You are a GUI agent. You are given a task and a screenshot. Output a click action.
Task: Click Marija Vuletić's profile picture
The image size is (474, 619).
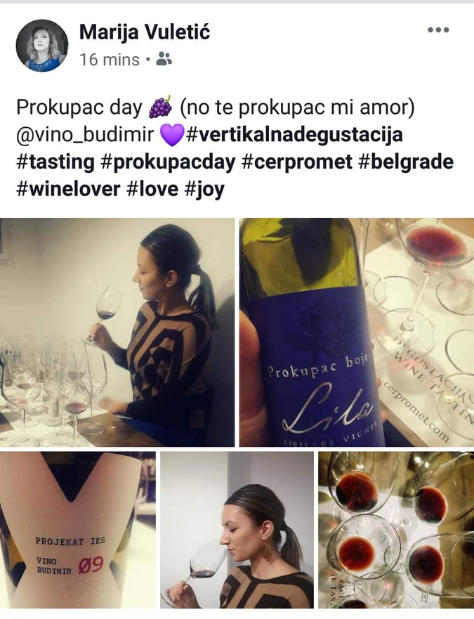[42, 46]
